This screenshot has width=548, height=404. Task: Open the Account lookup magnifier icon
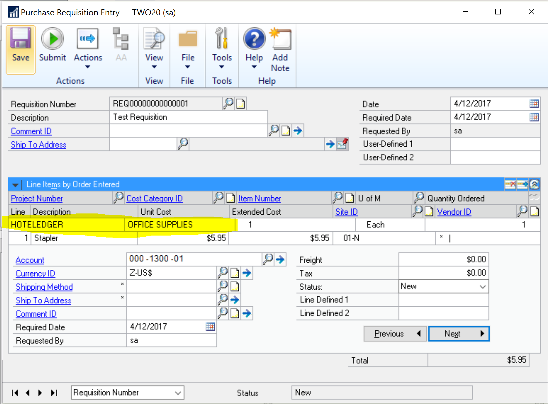click(268, 259)
